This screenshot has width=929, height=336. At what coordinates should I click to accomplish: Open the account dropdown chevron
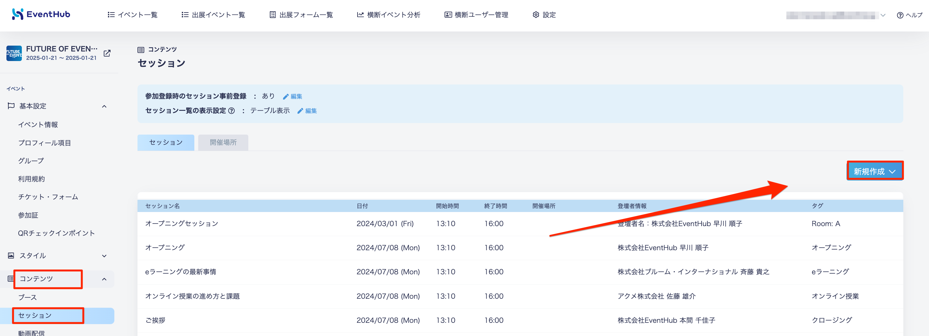(882, 15)
